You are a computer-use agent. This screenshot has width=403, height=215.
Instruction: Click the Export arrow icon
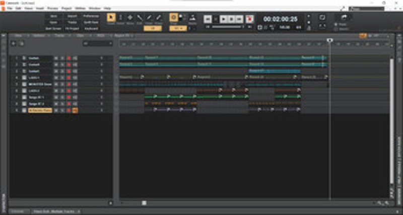[x=344, y=17]
